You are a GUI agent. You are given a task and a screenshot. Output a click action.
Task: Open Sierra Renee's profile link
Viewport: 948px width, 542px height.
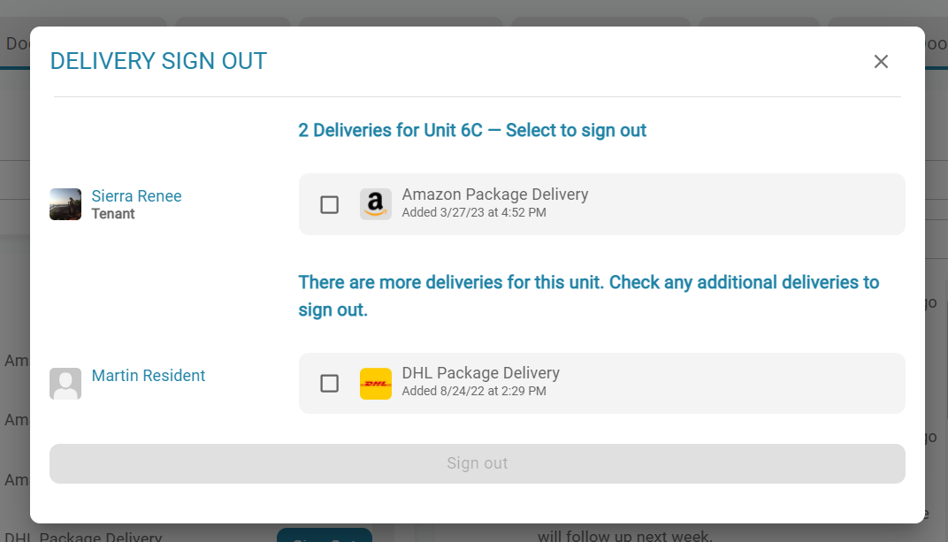136,196
